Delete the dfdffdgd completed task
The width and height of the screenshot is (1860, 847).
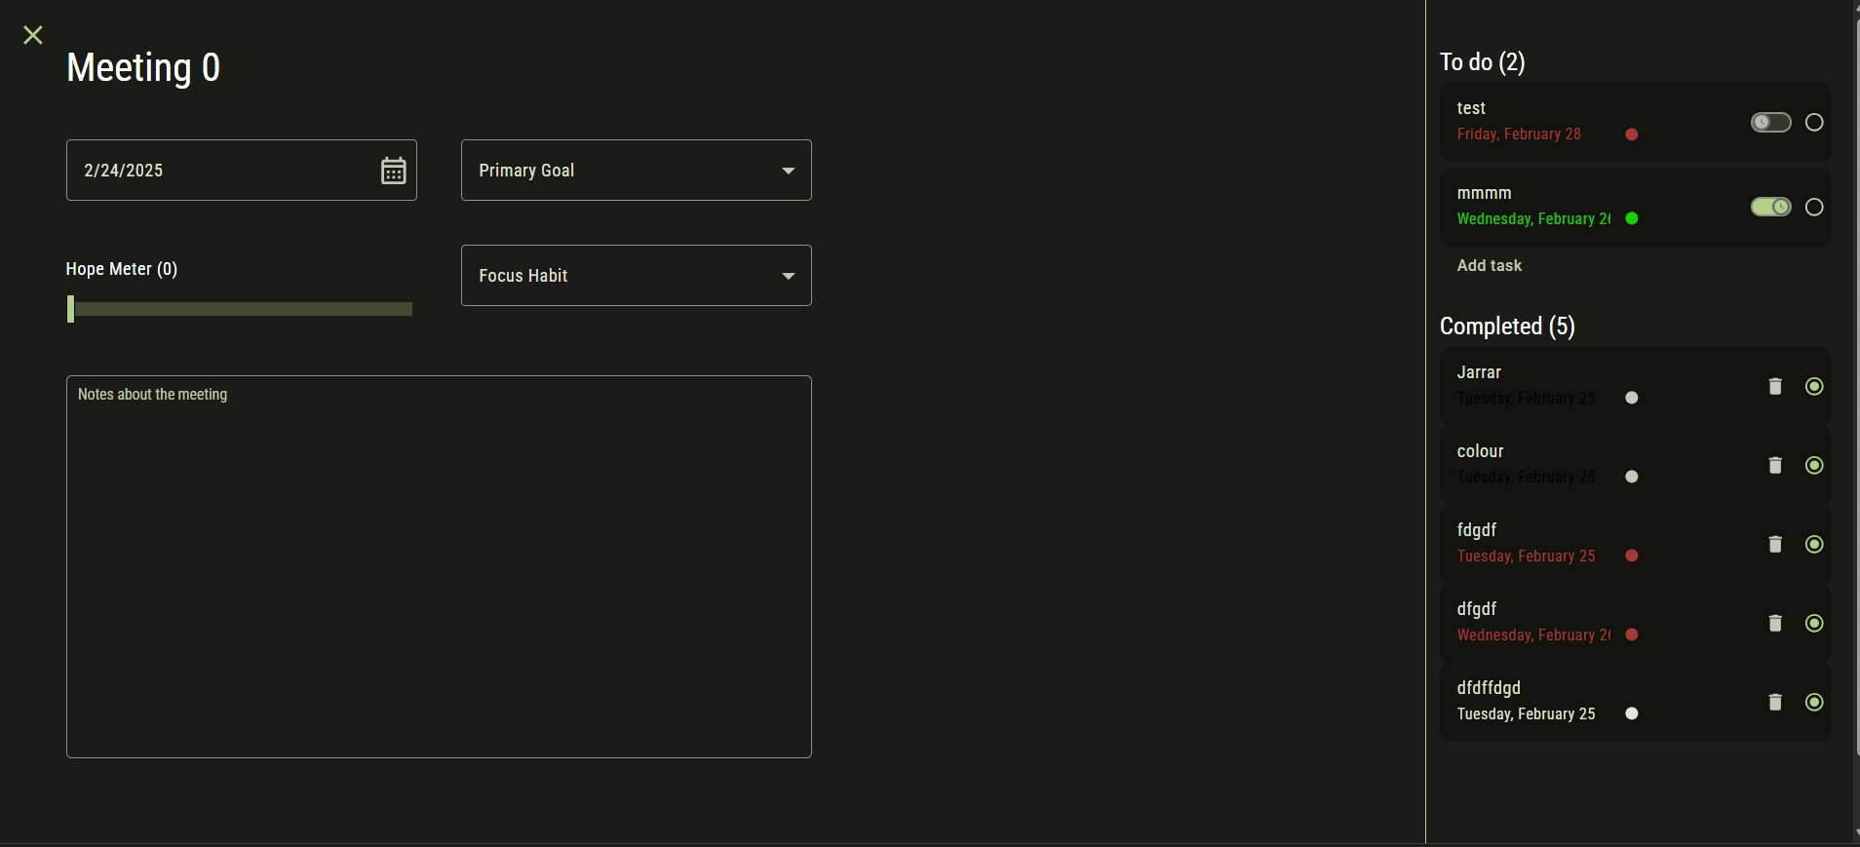pyautogui.click(x=1775, y=703)
